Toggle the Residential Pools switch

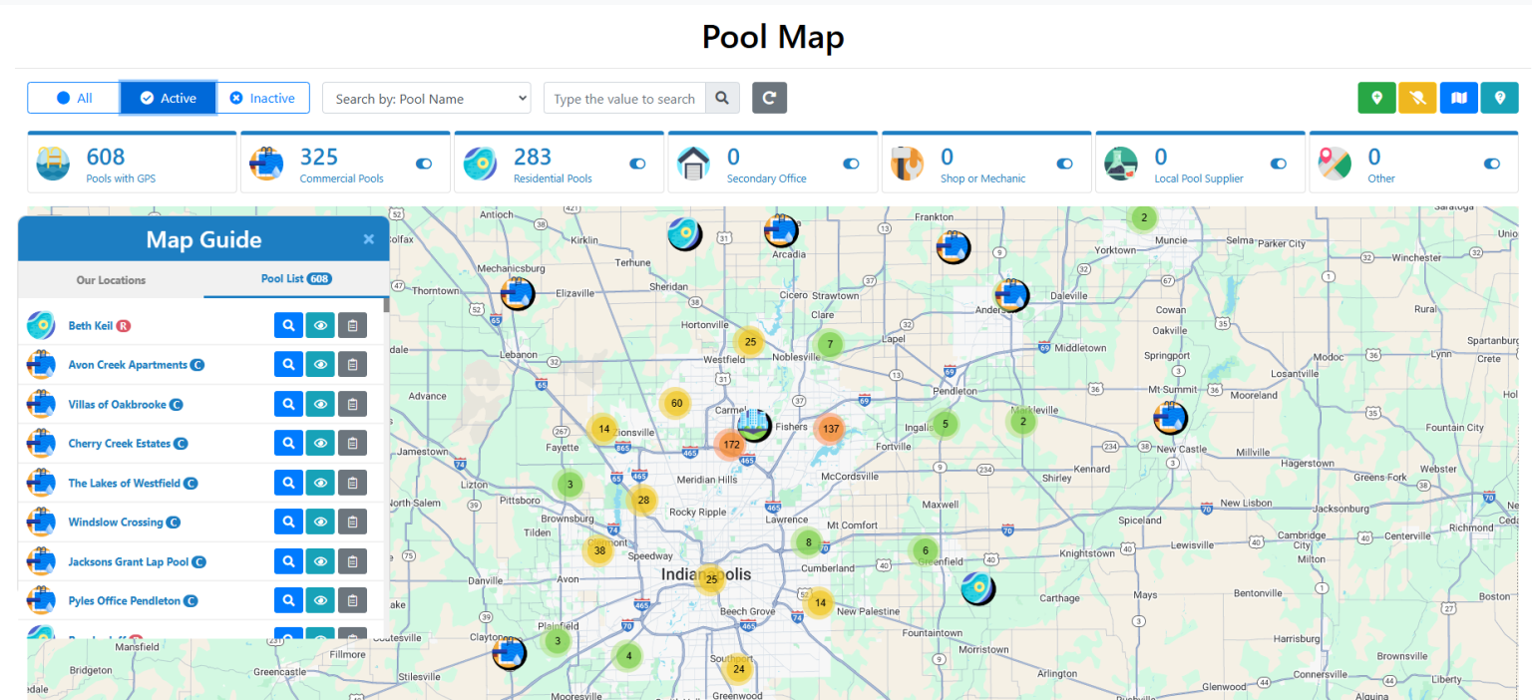click(x=637, y=164)
